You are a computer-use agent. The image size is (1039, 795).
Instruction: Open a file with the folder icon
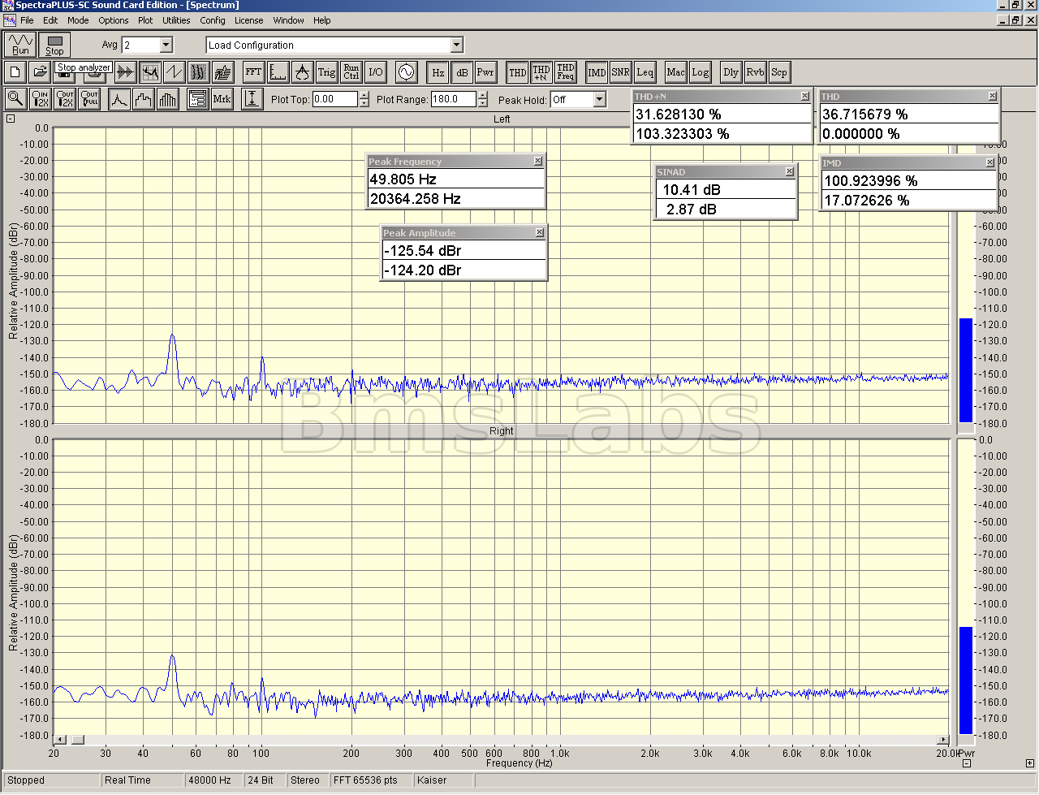pos(40,72)
